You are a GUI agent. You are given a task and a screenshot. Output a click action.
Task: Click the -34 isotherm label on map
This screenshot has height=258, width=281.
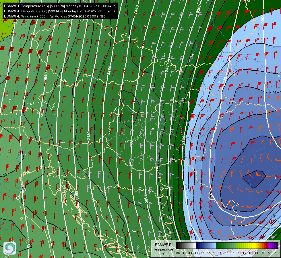[x=274, y=93]
